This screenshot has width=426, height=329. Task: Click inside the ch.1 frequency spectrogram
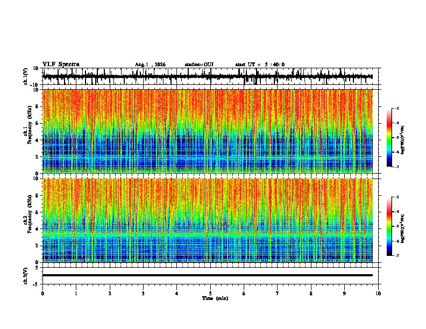pyautogui.click(x=208, y=131)
